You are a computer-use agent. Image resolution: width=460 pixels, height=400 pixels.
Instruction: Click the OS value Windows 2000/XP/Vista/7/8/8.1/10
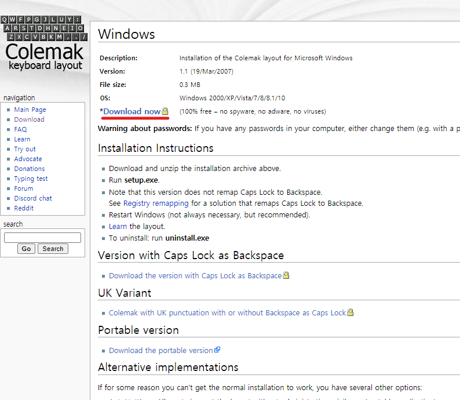232,98
